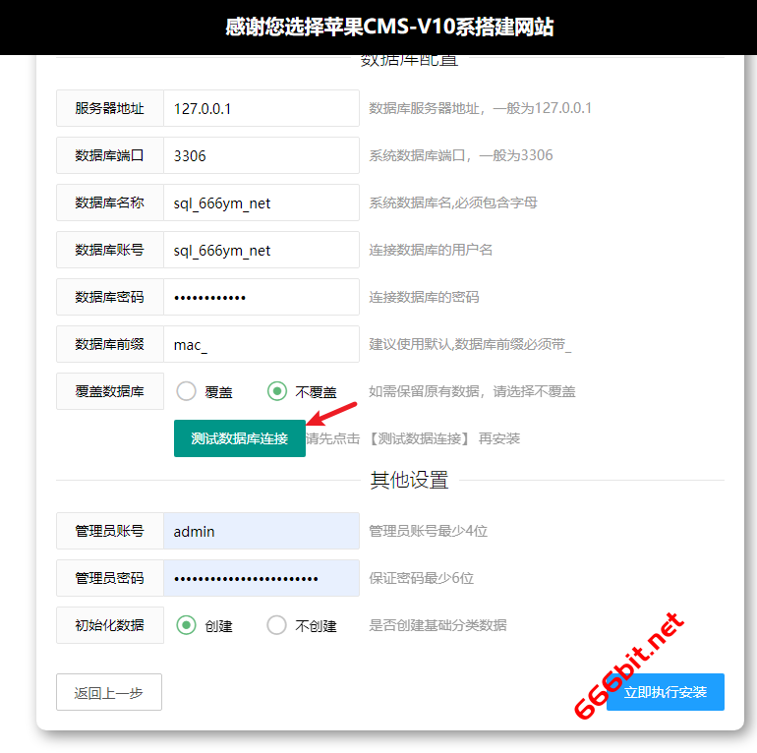Click the 管理员账号 admin field
This screenshot has width=757, height=753.
pyautogui.click(x=262, y=531)
